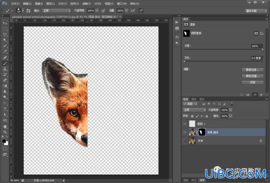Click the load selection from mask icon
This screenshot has height=183, width=270.
click(242, 95)
